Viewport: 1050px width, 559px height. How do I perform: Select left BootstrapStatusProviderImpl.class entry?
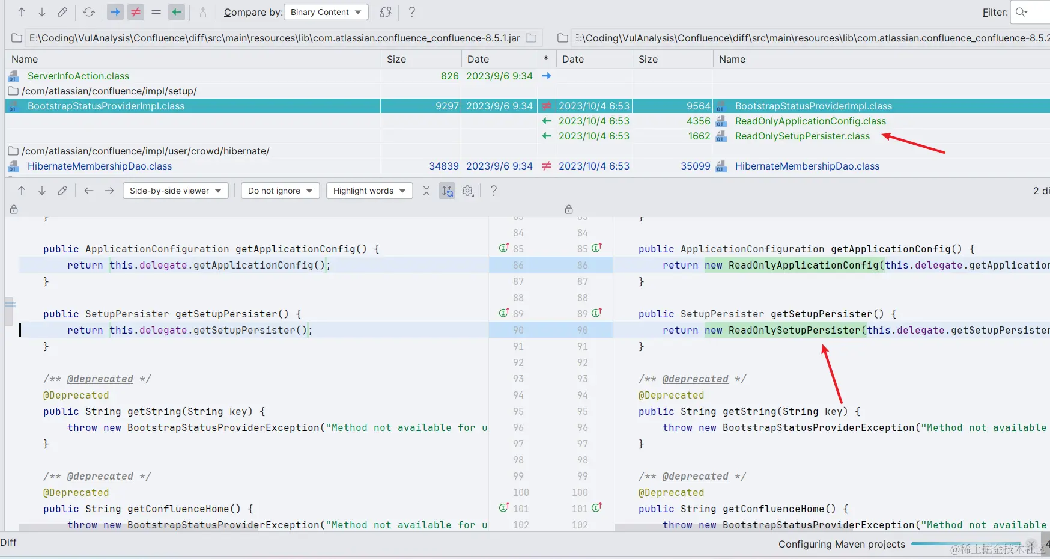(106, 106)
